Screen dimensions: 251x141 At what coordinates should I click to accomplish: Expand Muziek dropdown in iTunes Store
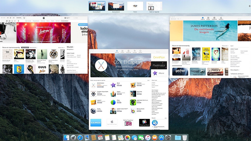(70, 47)
